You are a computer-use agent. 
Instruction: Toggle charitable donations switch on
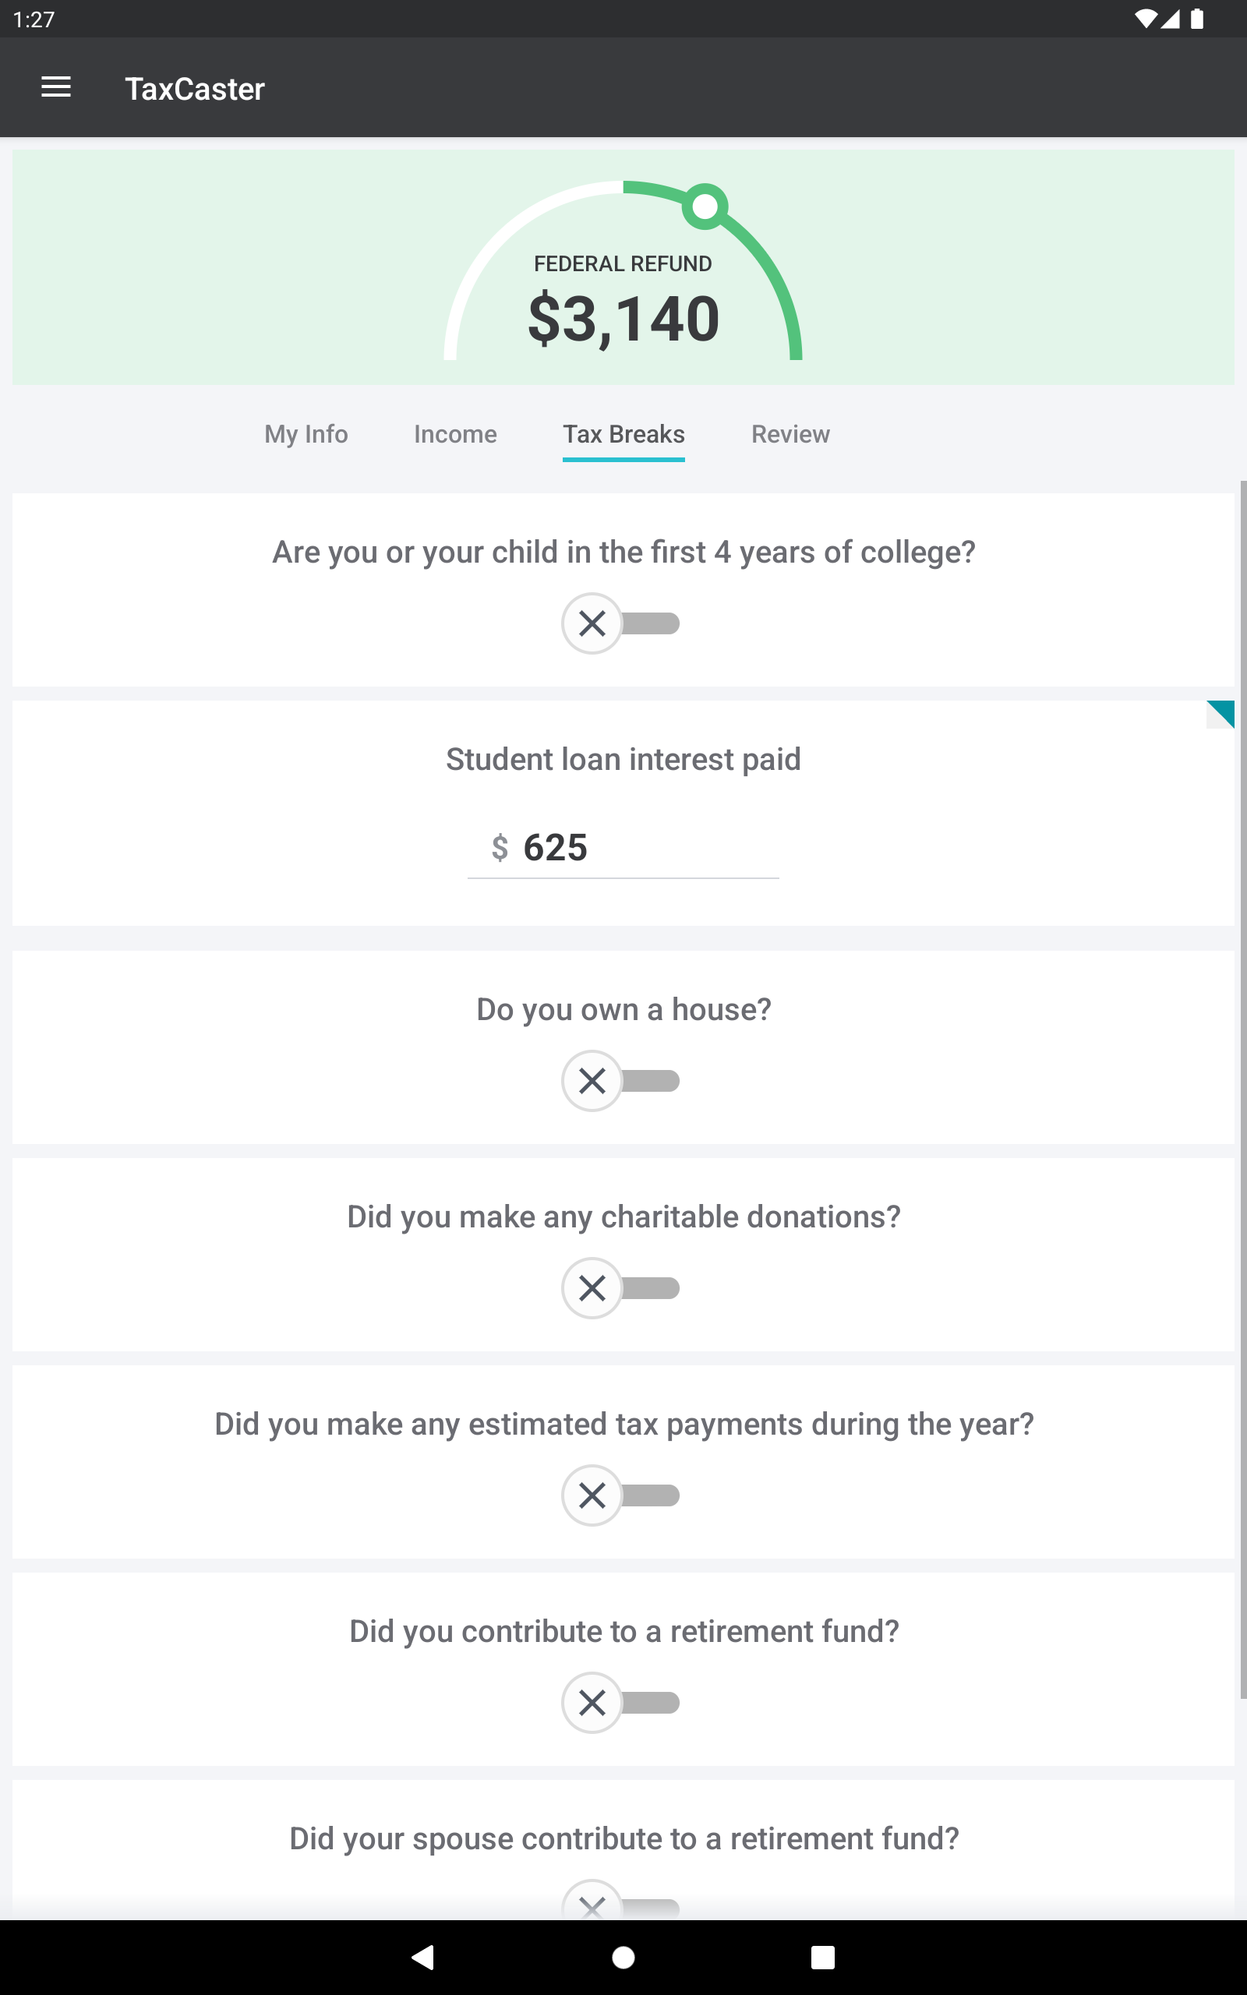pos(621,1287)
